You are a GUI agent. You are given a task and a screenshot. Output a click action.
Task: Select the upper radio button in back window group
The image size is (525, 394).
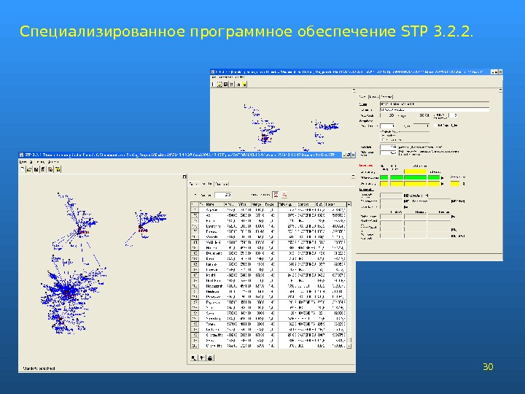pyautogui.click(x=384, y=136)
